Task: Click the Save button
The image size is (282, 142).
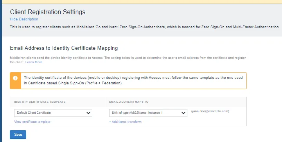Action: pos(18,135)
